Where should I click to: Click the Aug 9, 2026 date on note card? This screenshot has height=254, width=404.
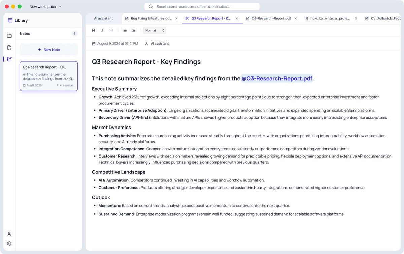pyautogui.click(x=34, y=85)
